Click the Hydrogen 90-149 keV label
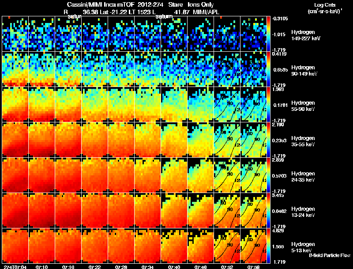Viewport: 353px width, 269px height. [x=304, y=71]
